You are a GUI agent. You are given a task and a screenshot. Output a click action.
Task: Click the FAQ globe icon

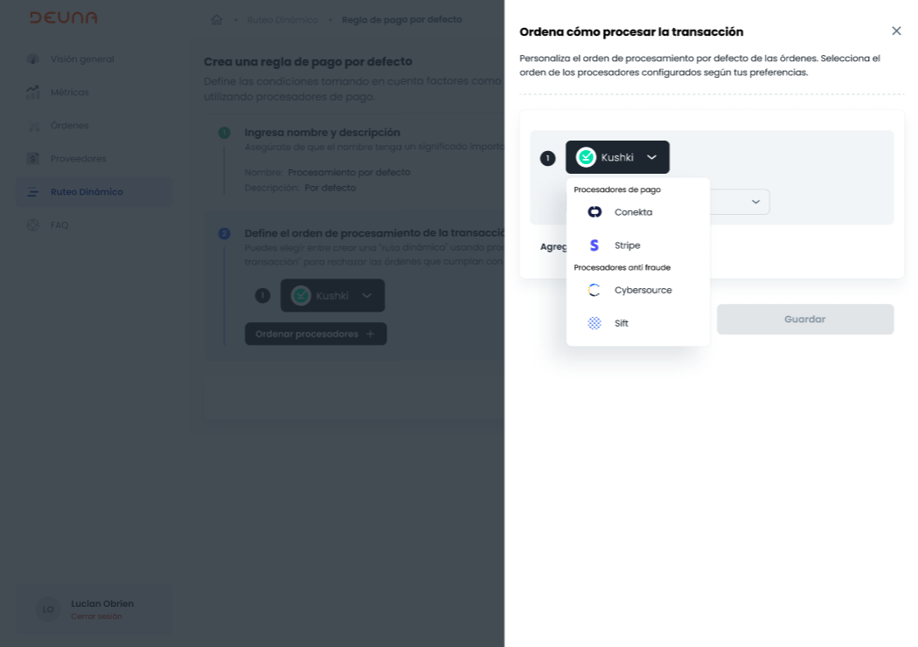(33, 225)
